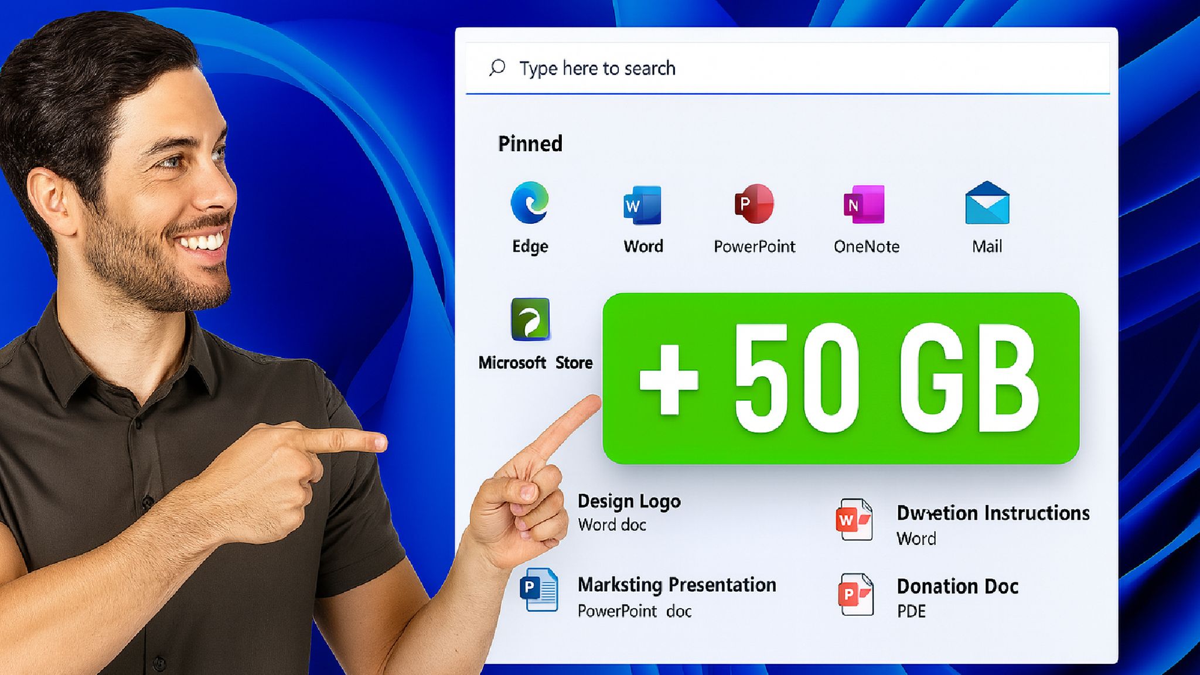Click the Mail label in Pinned apps

[x=987, y=247]
